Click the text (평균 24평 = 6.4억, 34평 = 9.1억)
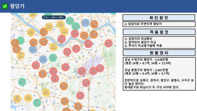This screenshot has width=197, height=111. coord(147,73)
